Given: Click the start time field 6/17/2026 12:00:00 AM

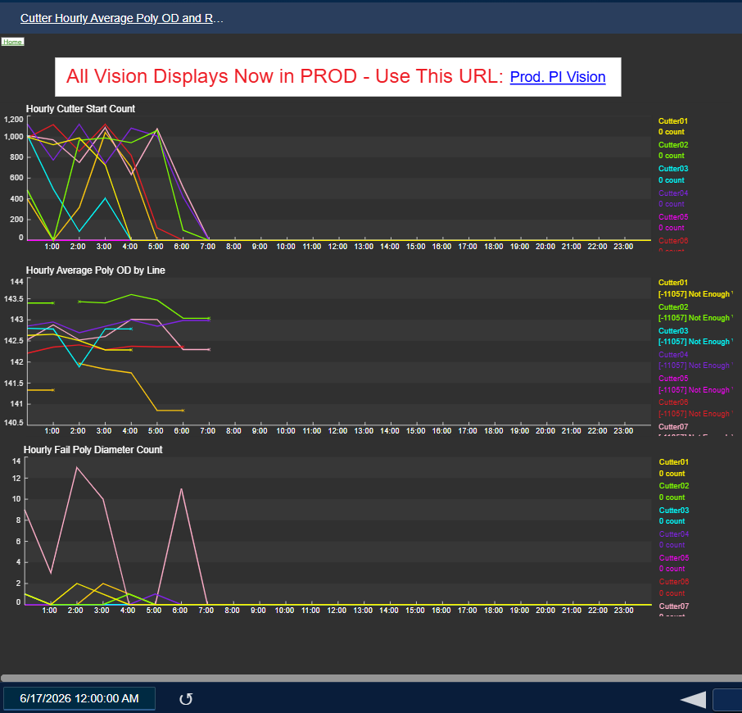Looking at the screenshot, I should pyautogui.click(x=79, y=698).
